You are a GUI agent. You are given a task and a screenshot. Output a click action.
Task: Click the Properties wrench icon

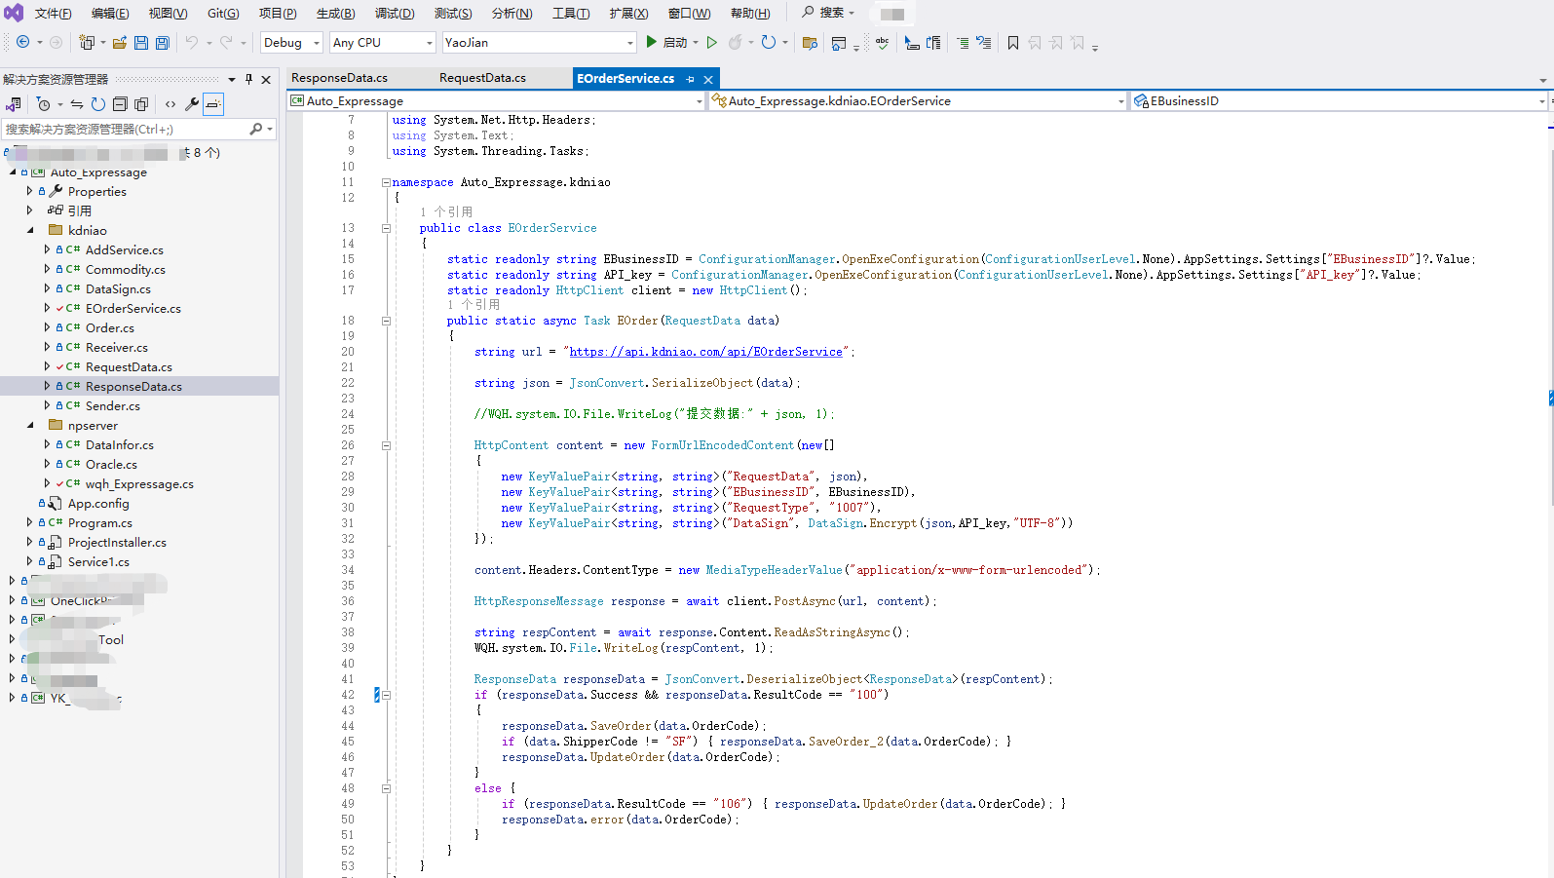tap(192, 104)
